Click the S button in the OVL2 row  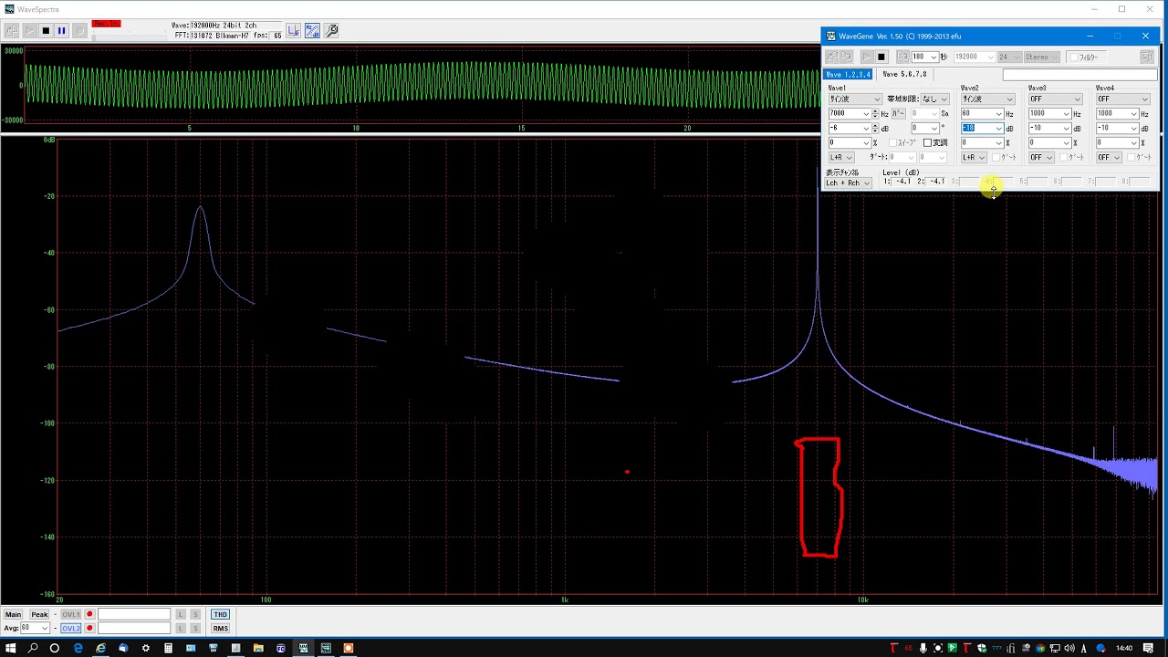195,628
